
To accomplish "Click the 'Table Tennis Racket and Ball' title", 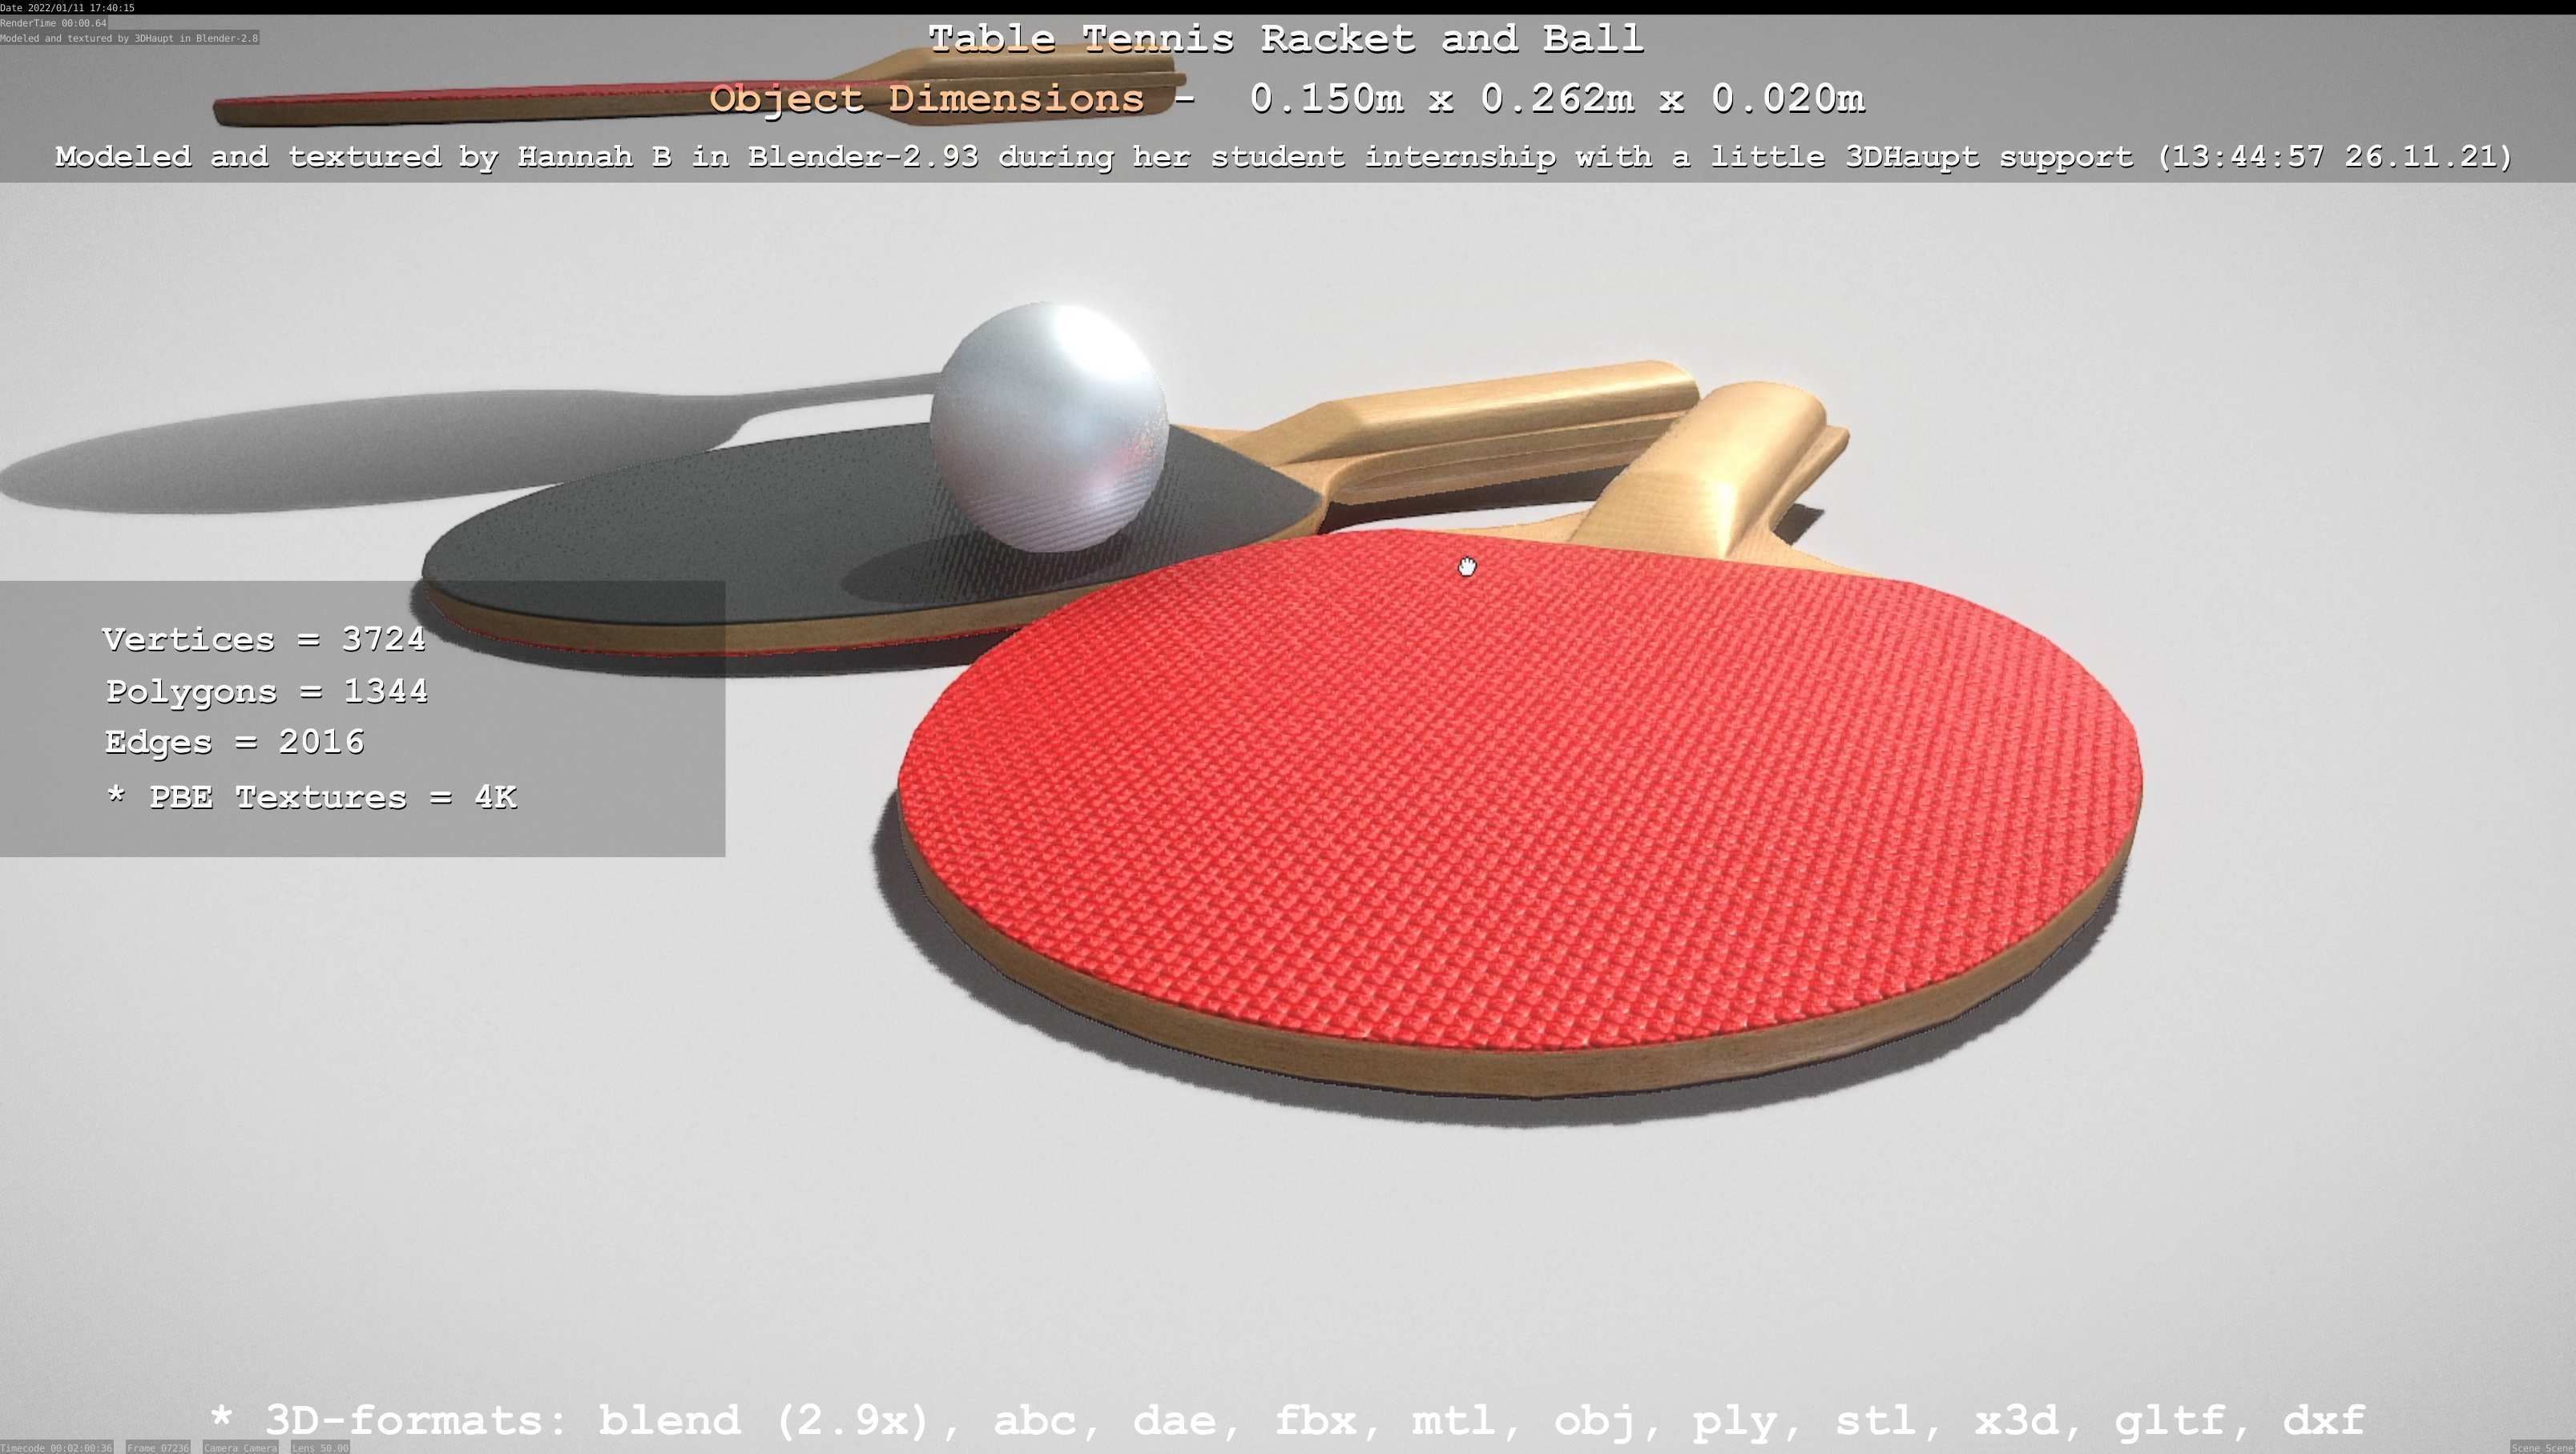I will [1286, 39].
